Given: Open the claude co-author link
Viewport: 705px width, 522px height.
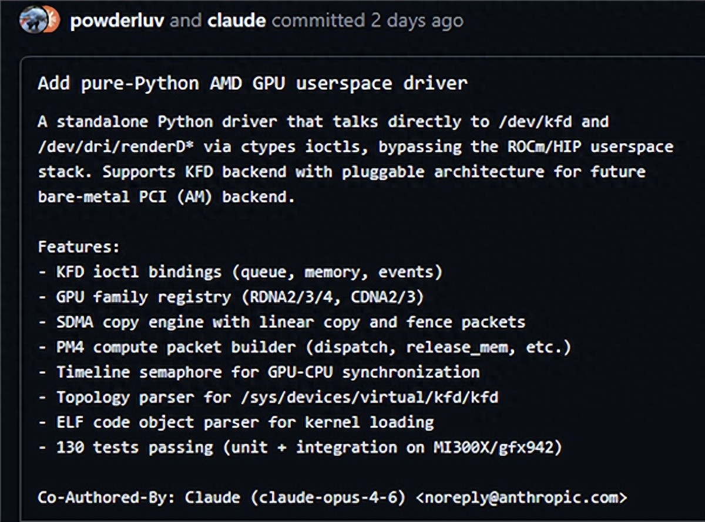Looking at the screenshot, I should click(236, 21).
